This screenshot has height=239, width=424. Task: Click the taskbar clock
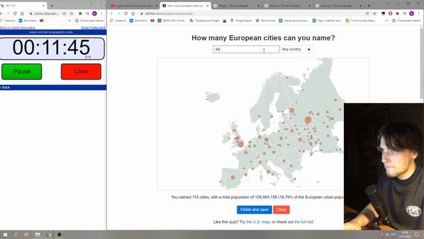pos(405,234)
